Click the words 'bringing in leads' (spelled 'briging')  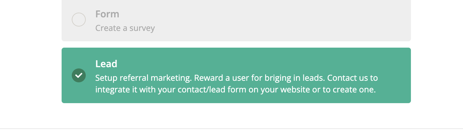294,78
